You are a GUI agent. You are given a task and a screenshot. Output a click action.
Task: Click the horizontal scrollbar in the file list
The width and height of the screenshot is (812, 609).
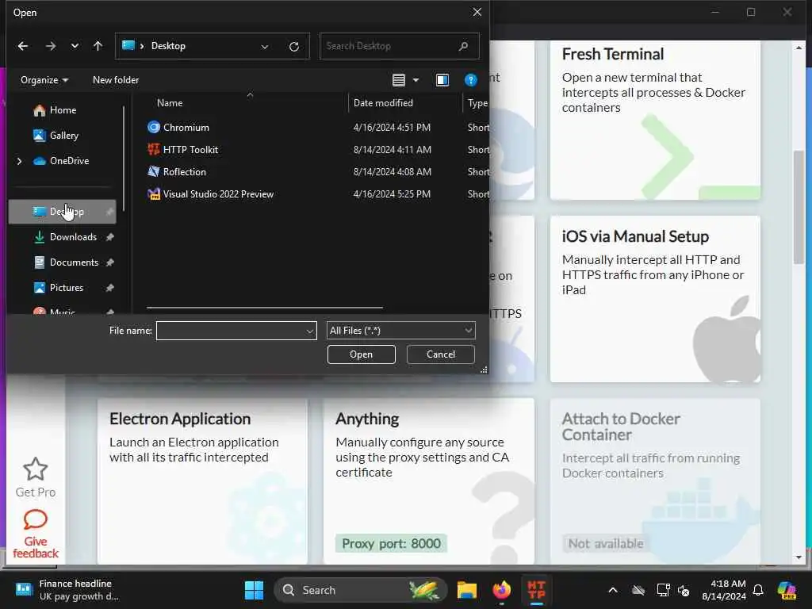click(x=265, y=308)
